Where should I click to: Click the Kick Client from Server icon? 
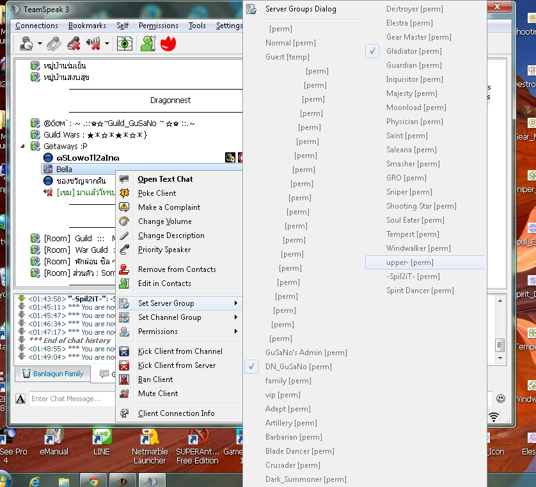(124, 365)
